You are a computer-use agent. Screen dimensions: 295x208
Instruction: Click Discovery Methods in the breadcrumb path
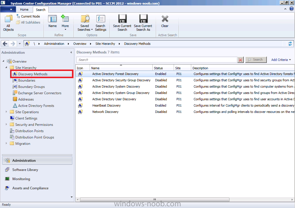click(x=137, y=44)
